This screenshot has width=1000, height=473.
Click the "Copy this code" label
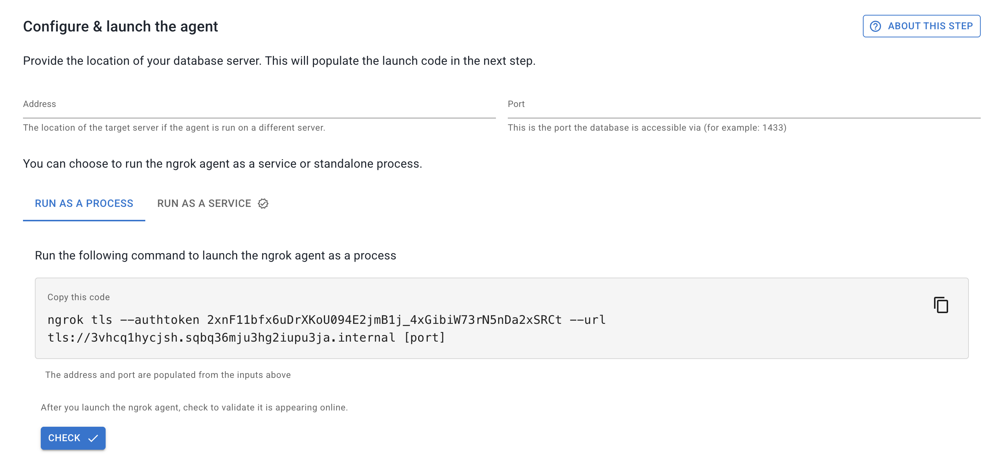coord(79,297)
